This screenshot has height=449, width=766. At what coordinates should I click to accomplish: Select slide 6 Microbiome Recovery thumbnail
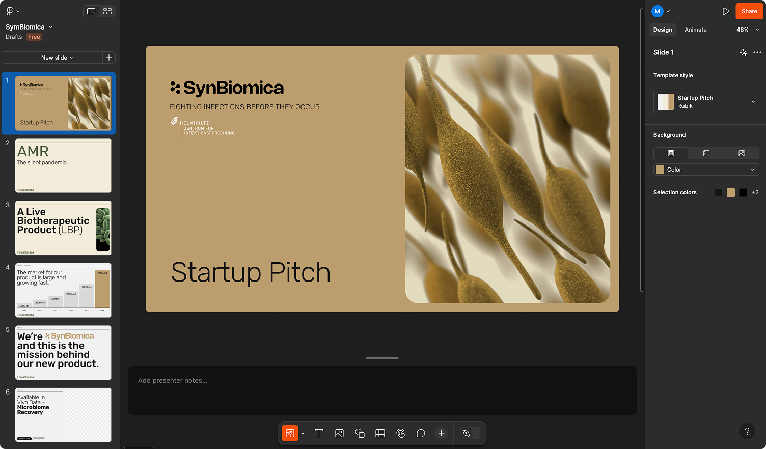(63, 415)
